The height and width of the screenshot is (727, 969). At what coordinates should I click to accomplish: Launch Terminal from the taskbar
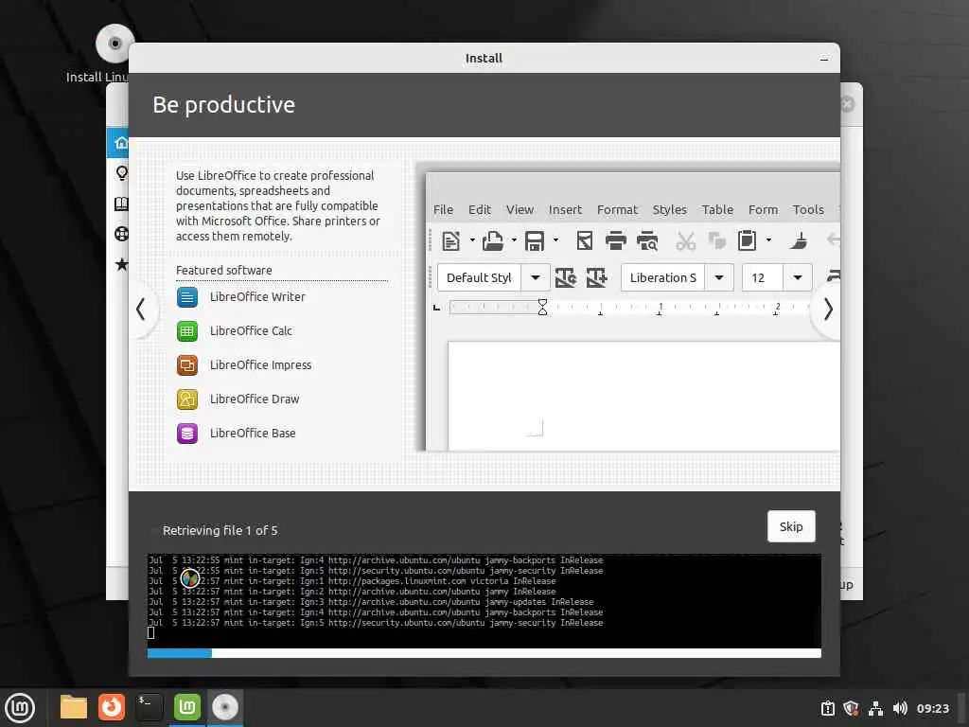(149, 707)
